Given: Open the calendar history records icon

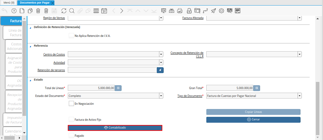Looking at the screenshot, I should [104, 11].
